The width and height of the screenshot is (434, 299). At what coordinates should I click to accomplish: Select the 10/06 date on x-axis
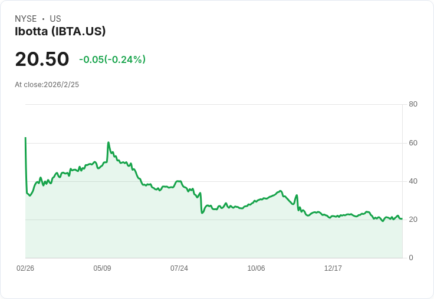[x=256, y=268]
